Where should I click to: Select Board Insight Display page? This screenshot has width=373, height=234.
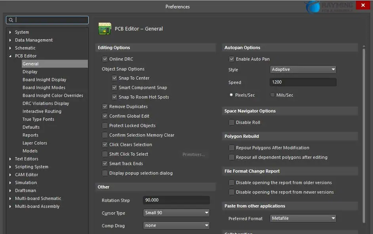pyautogui.click(x=44, y=80)
